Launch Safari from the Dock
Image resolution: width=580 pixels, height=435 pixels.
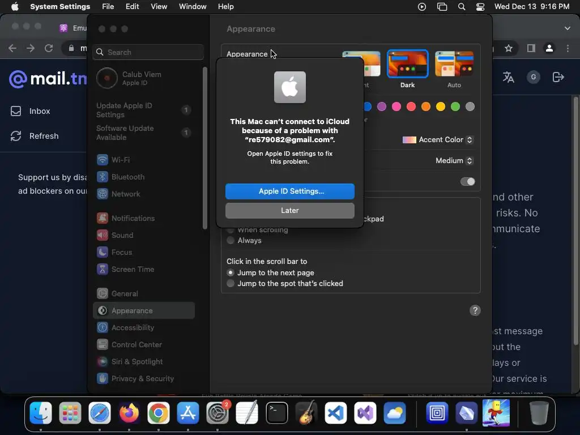(x=100, y=413)
